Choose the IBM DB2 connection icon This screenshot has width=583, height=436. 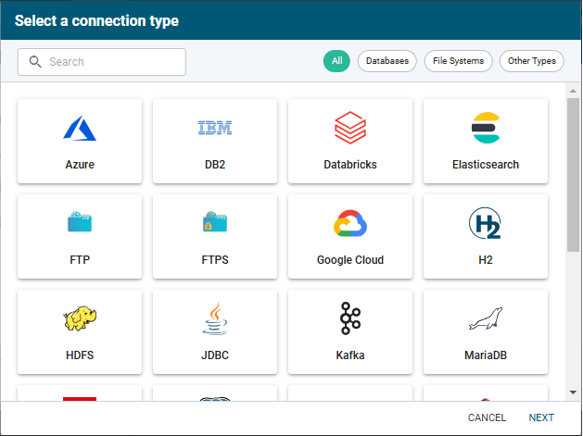[x=215, y=128]
